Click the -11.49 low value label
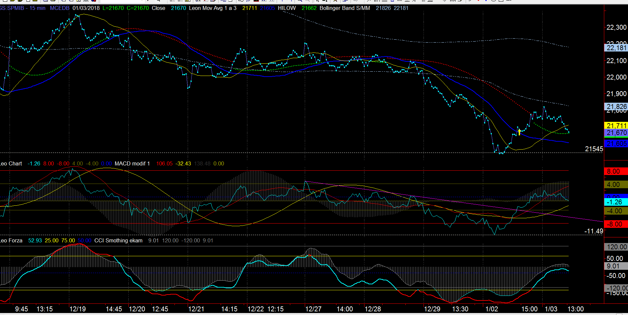 pyautogui.click(x=594, y=231)
